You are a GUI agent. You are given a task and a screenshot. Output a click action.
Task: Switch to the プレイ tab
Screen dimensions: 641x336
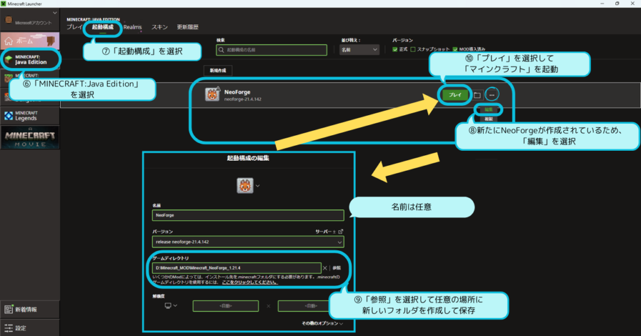(x=74, y=27)
